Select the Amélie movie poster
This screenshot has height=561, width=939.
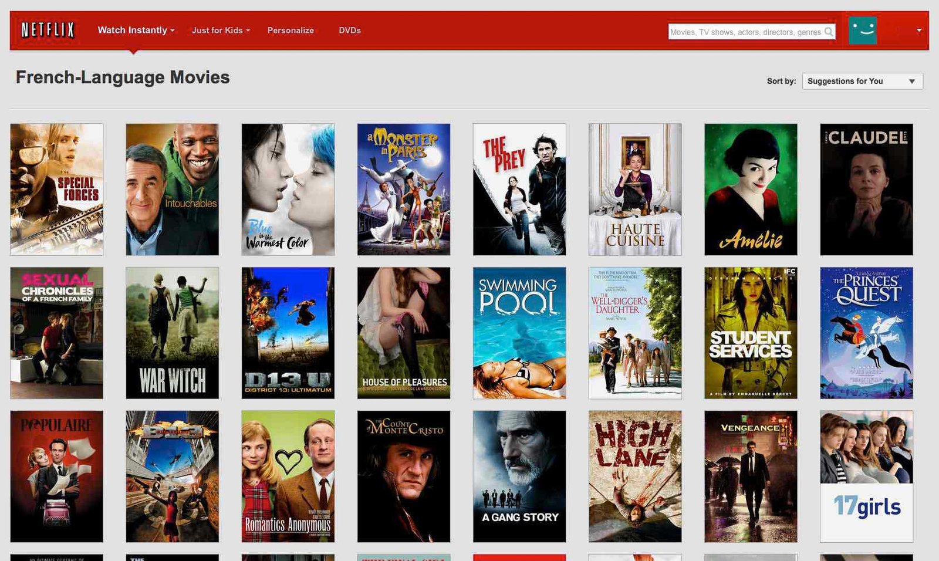(751, 190)
